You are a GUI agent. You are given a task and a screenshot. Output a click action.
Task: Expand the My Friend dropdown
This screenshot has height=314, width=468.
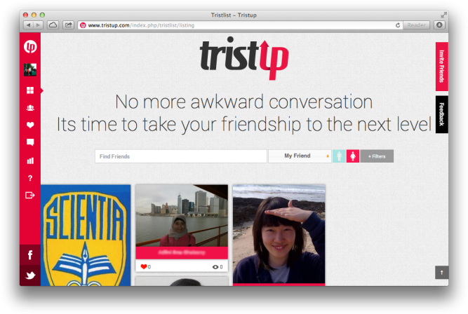(300, 156)
